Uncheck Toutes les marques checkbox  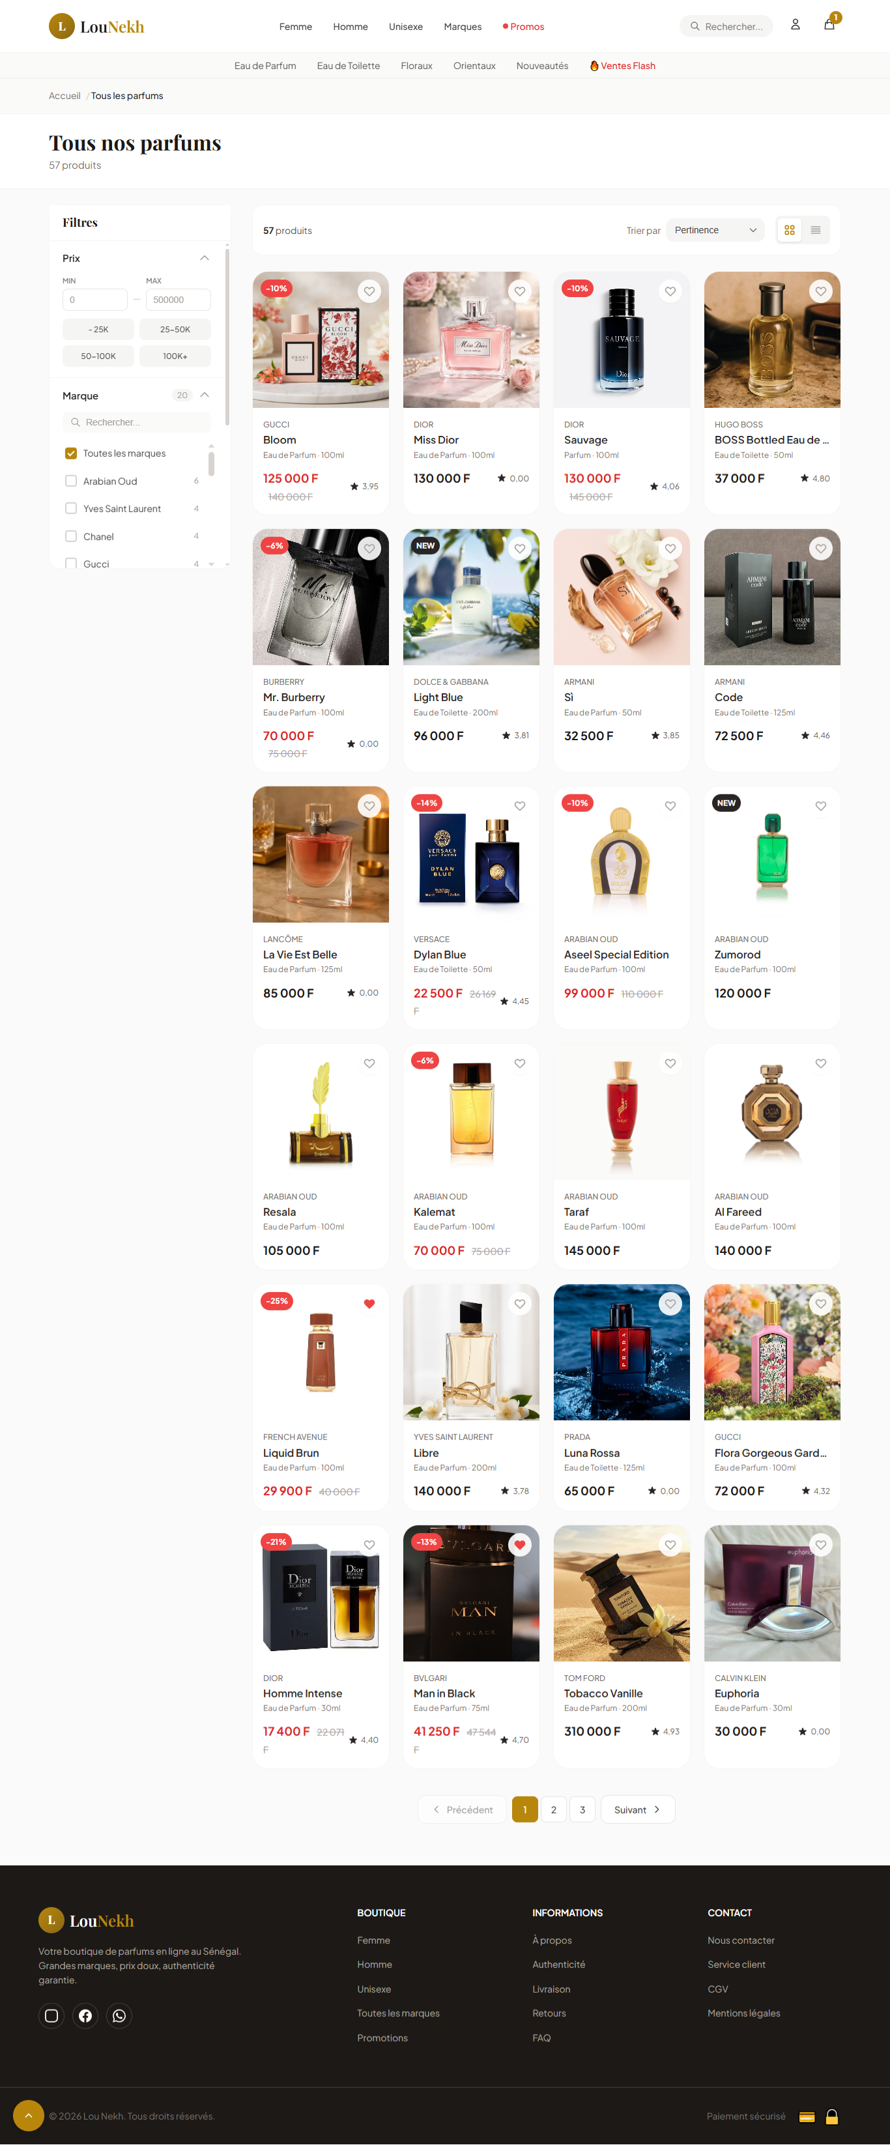71,453
